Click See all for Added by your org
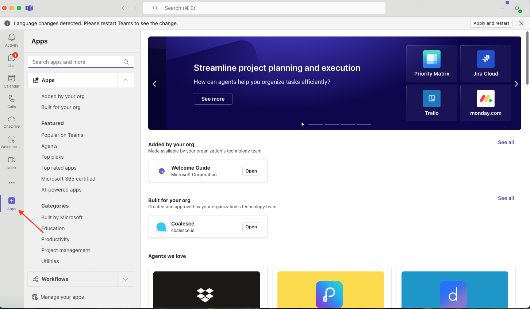Viewport: 530px width, 309px height. coord(506,142)
